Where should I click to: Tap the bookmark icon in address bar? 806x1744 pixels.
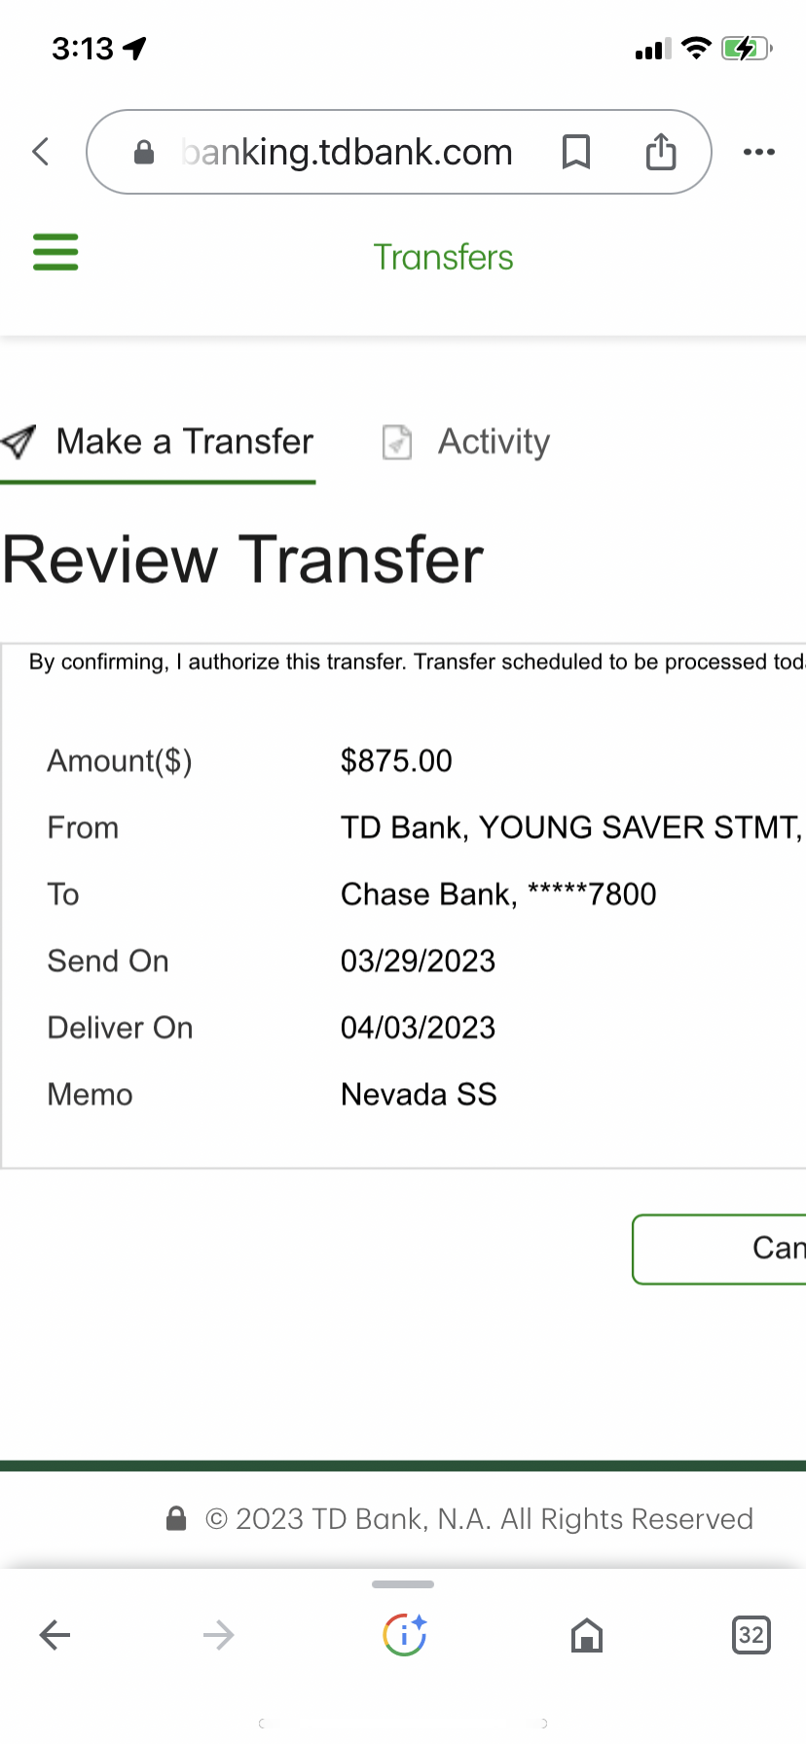pyautogui.click(x=576, y=152)
